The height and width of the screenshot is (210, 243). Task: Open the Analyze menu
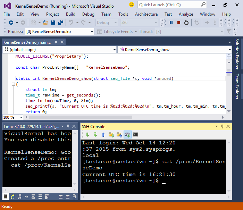tap(186, 14)
